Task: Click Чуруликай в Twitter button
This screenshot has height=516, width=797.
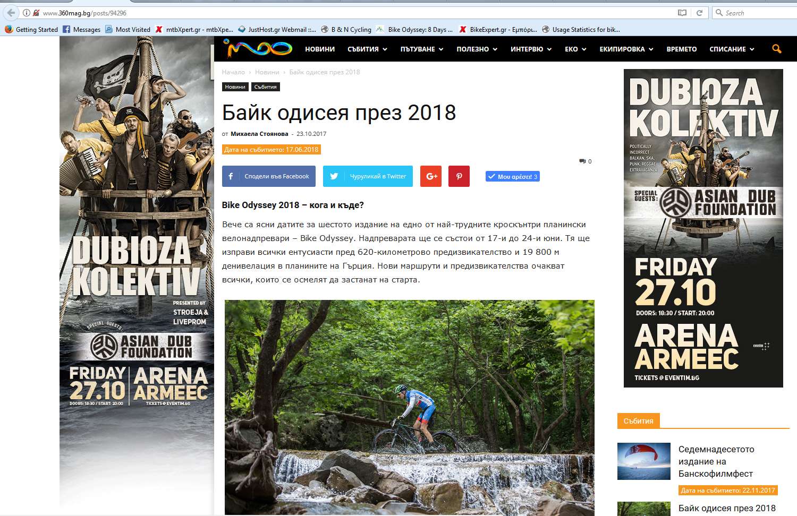Action: pyautogui.click(x=368, y=176)
